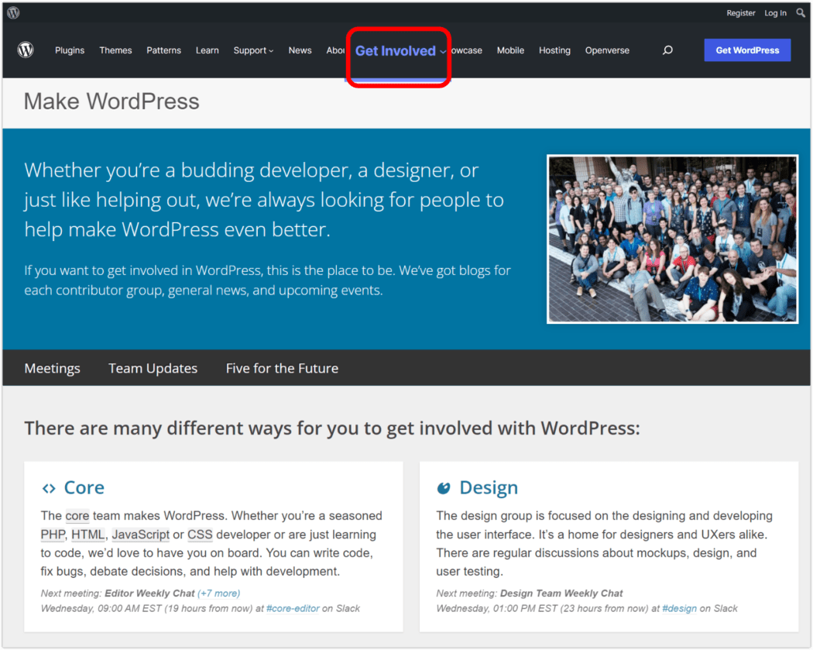Open the Plugins menu item
Screen dimensions: 813x650
(x=70, y=50)
